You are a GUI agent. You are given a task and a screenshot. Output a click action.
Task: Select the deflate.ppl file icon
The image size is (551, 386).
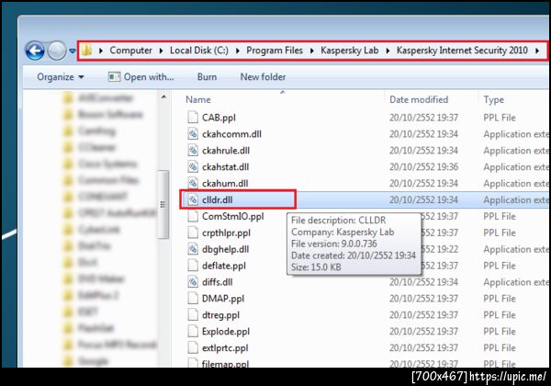[x=193, y=266]
